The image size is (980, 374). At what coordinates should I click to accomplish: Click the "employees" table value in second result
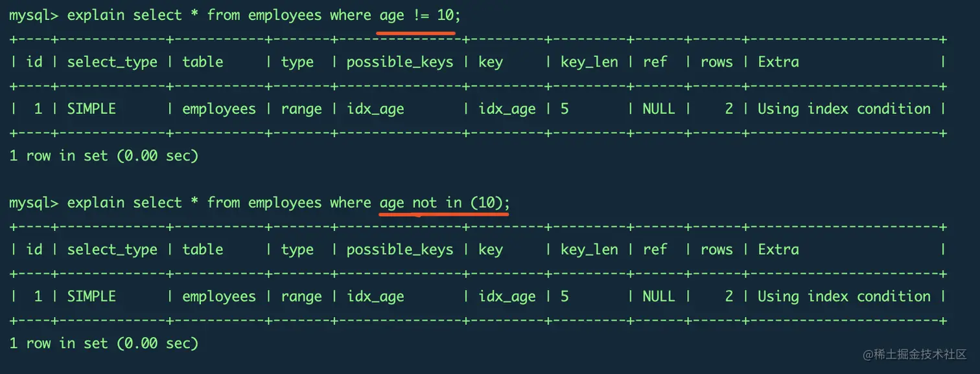coord(219,296)
